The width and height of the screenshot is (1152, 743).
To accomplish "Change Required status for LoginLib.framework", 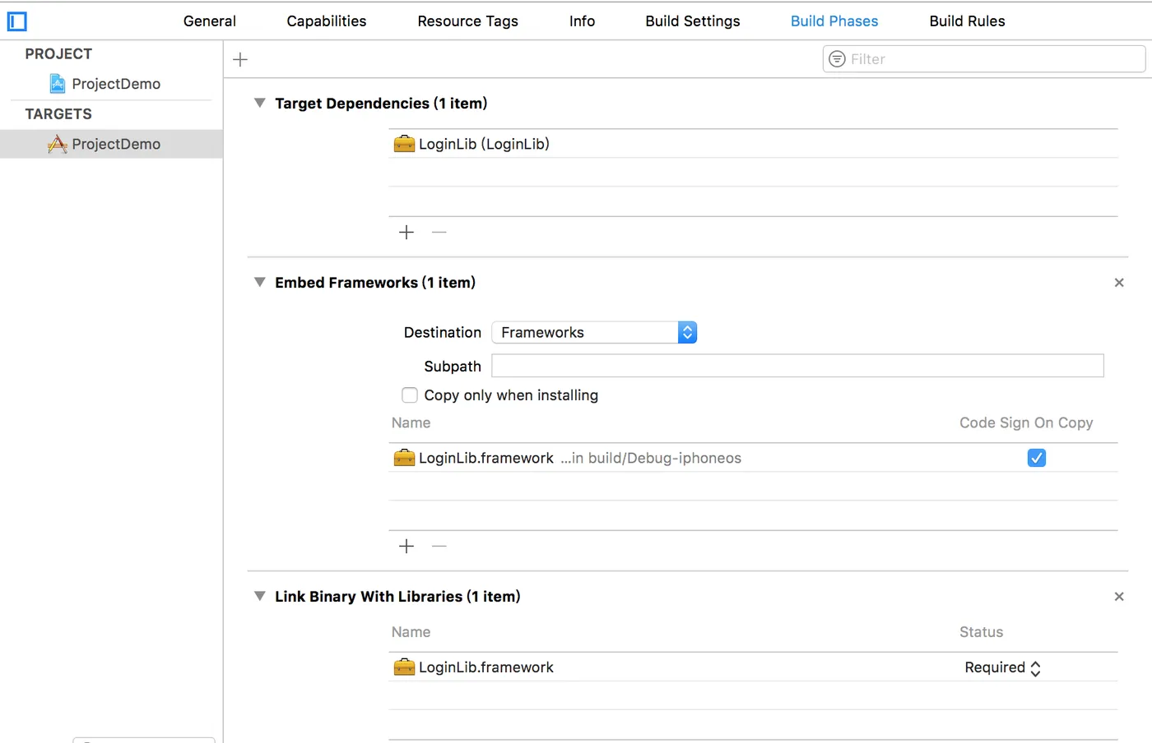I will [x=1002, y=667].
